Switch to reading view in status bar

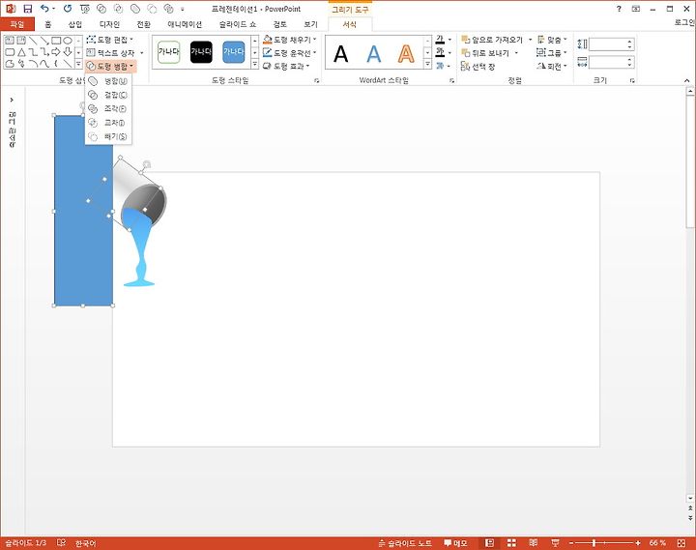pyautogui.click(x=533, y=543)
